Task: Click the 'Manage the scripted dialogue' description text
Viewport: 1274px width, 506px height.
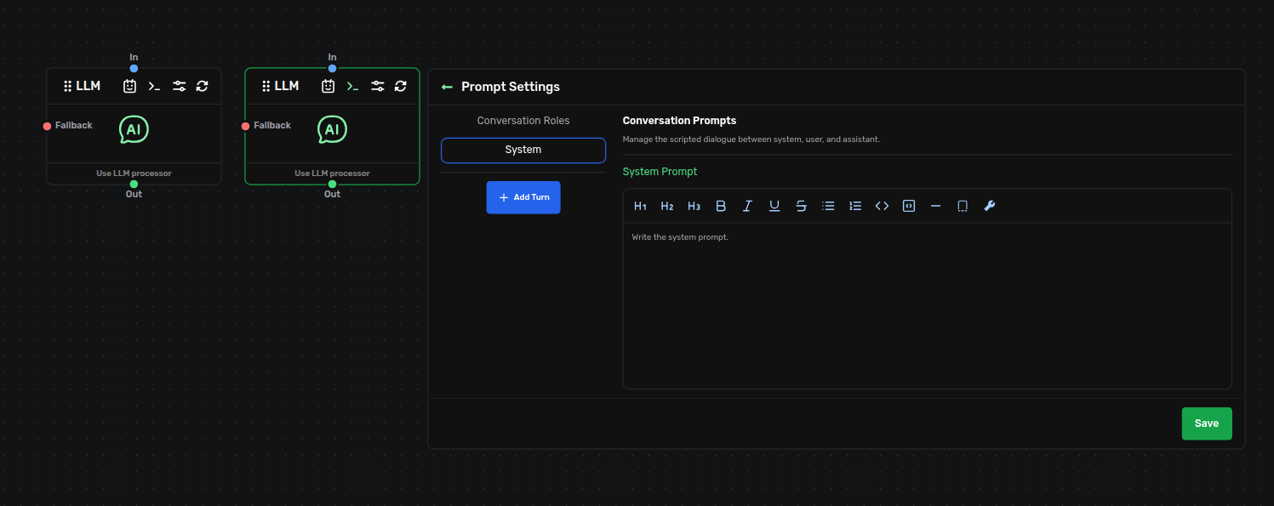Action: [751, 139]
